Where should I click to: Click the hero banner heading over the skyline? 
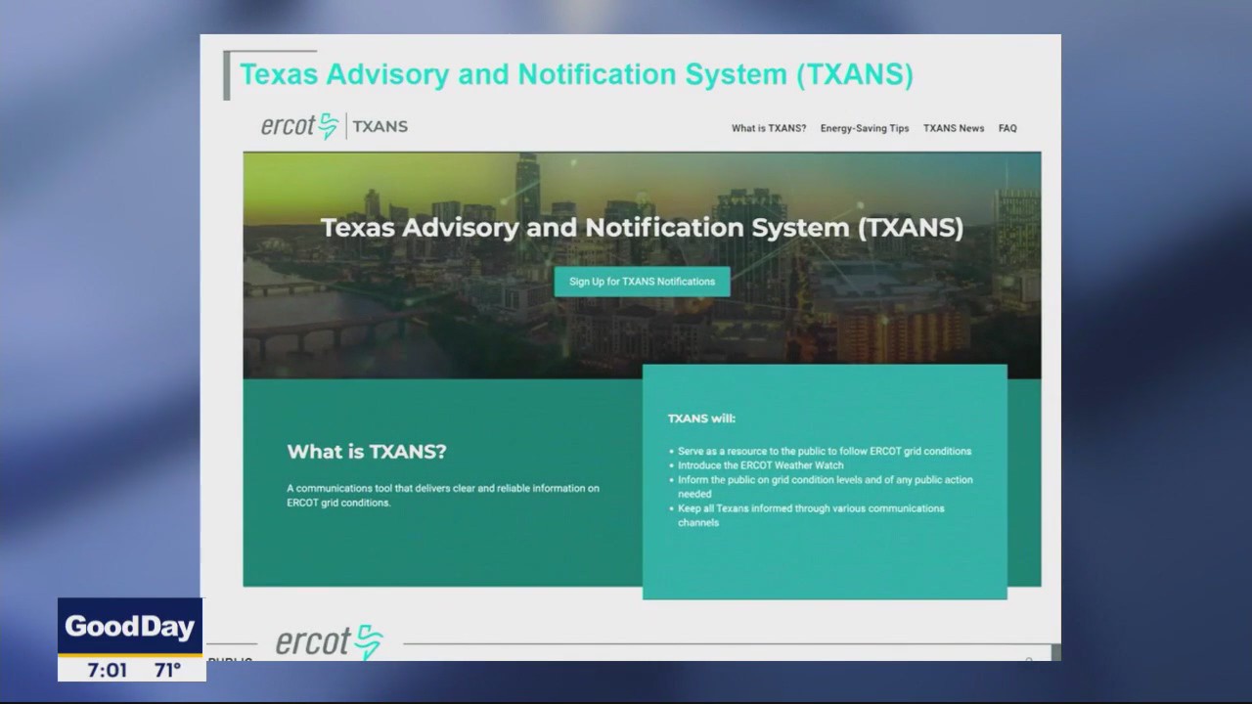click(642, 228)
